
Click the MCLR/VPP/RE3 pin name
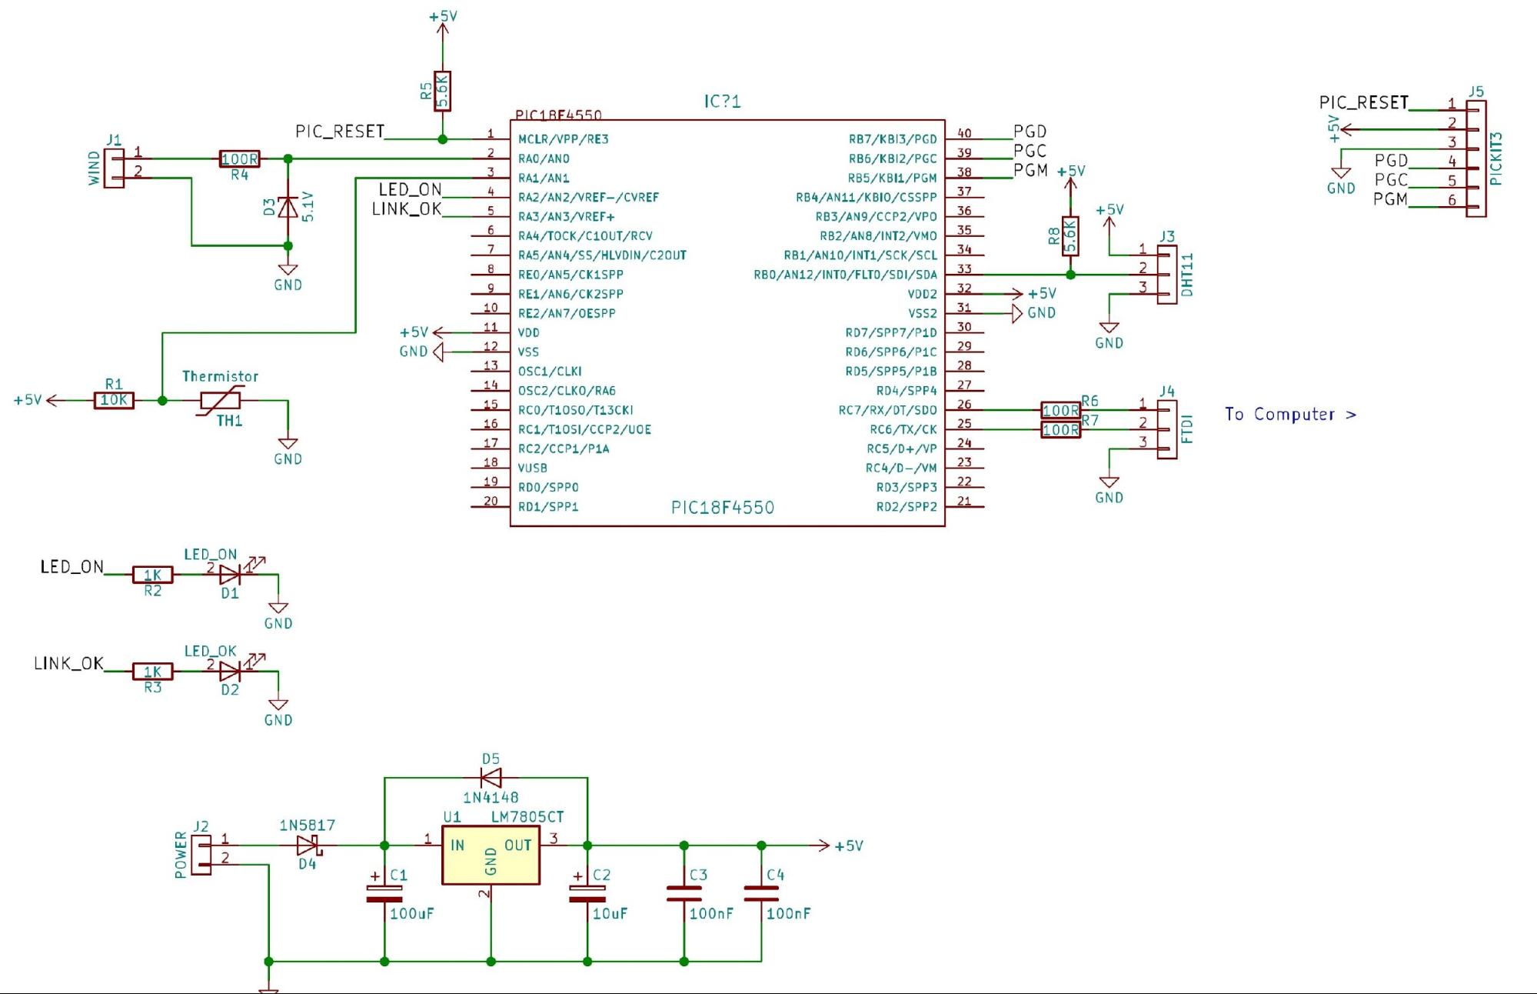564,139
